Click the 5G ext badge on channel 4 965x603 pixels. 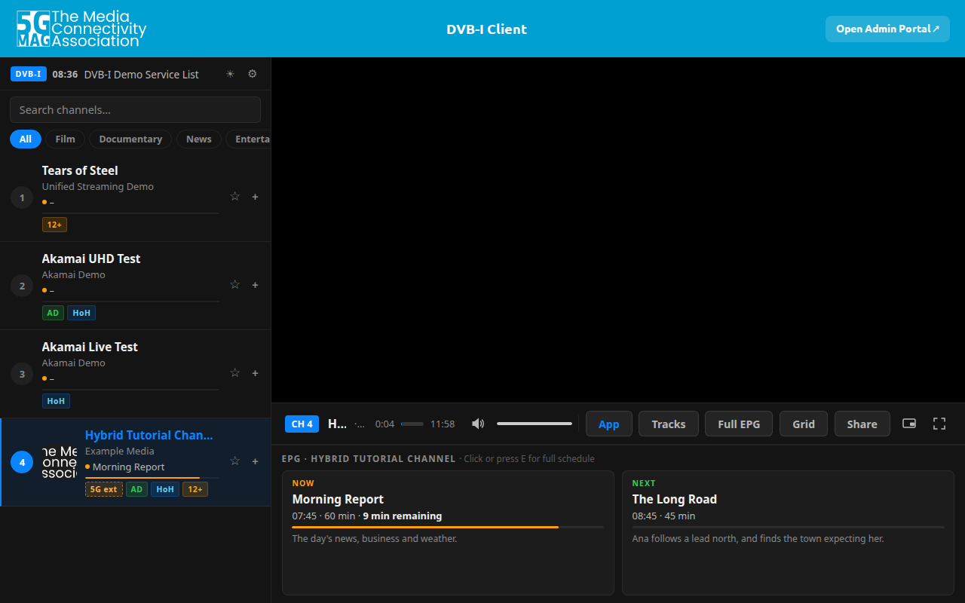[x=104, y=489]
